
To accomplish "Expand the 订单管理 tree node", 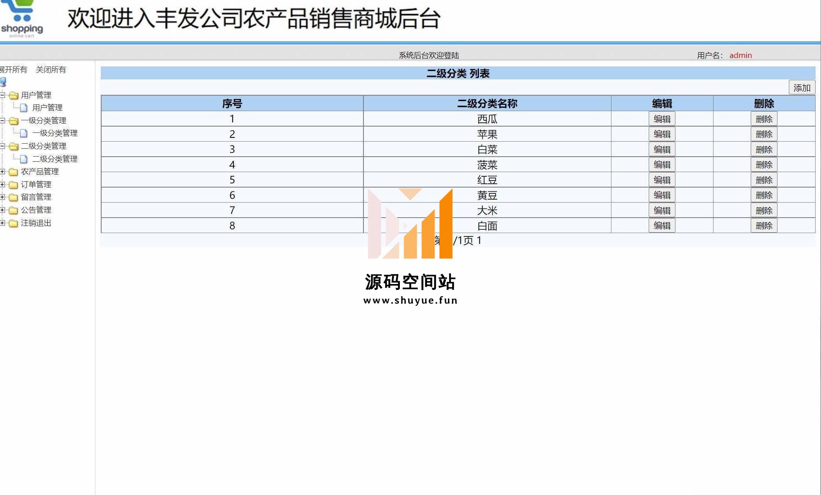I will click(3, 185).
